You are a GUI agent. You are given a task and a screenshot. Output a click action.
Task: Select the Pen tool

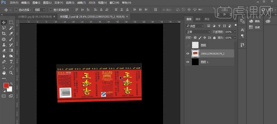point(4,62)
